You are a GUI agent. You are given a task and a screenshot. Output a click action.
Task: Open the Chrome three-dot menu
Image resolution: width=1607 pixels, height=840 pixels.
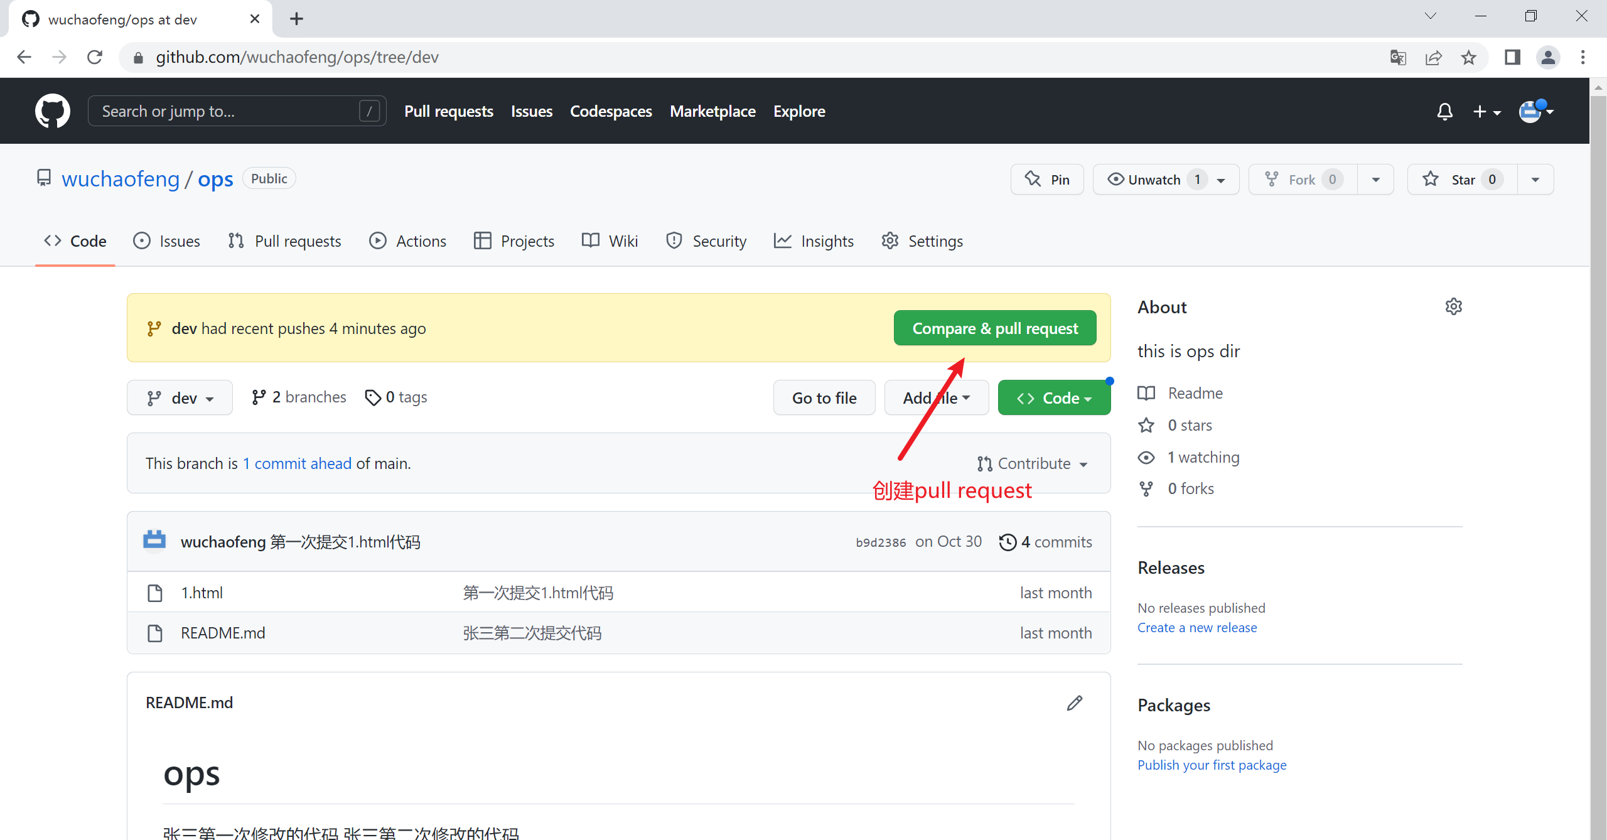point(1583,57)
